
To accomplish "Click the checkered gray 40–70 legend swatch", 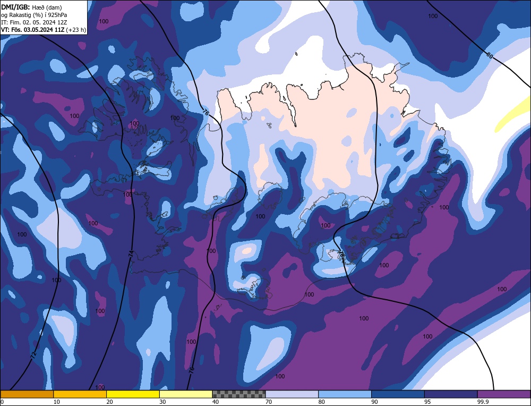I will click(x=239, y=394).
